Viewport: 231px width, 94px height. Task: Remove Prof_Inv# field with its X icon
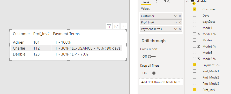tap(180, 22)
